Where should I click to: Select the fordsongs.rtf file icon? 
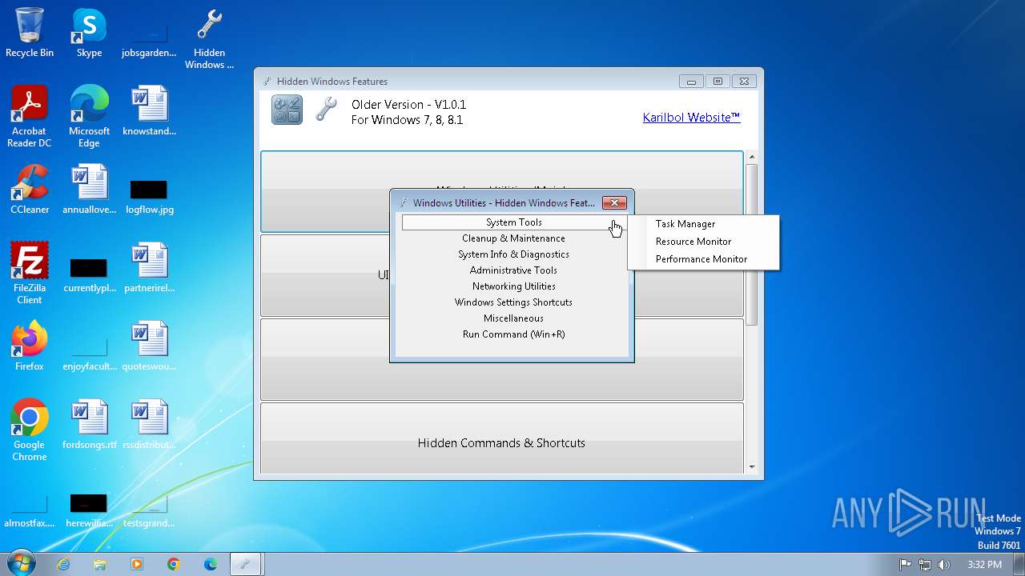pyautogui.click(x=89, y=425)
